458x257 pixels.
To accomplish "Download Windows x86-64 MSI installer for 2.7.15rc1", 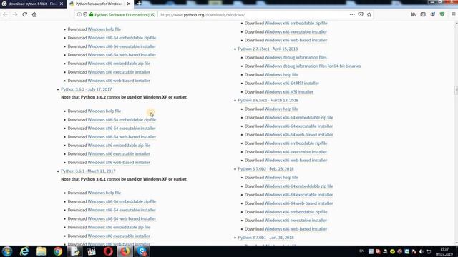I will click(292, 84).
